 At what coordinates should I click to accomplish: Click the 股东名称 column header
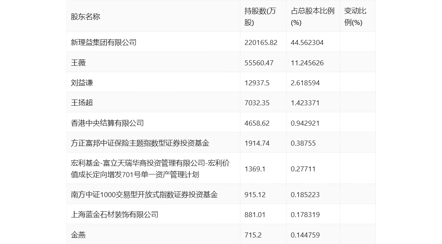click(x=86, y=17)
